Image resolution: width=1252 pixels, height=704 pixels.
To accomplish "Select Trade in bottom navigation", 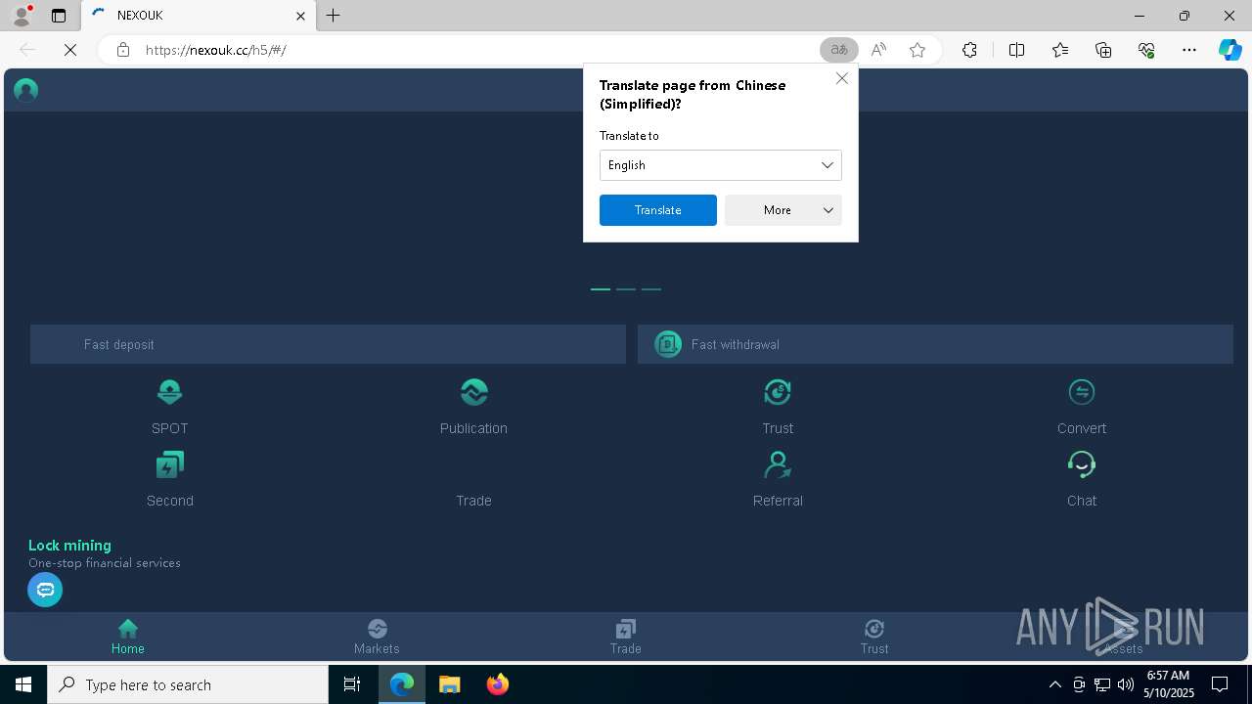I will (626, 637).
